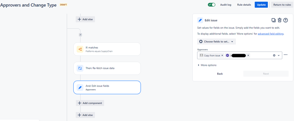
Task: Open 'Choose fields to set' dropdown
Action: point(216,42)
